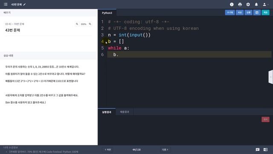Click the 배우기 section header

pos(49,12)
